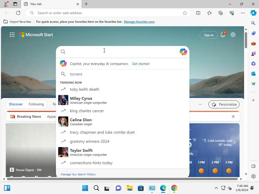Open sidebar Drop paper plane icon
The width and height of the screenshot is (259, 194).
coord(253,84)
